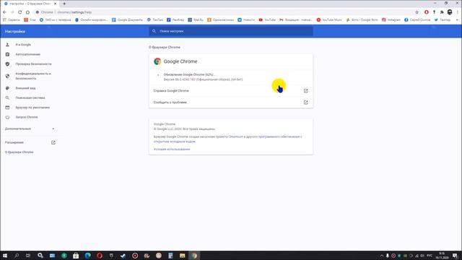Bookmark this page with the star icon
462x260 pixels.
pos(417,12)
